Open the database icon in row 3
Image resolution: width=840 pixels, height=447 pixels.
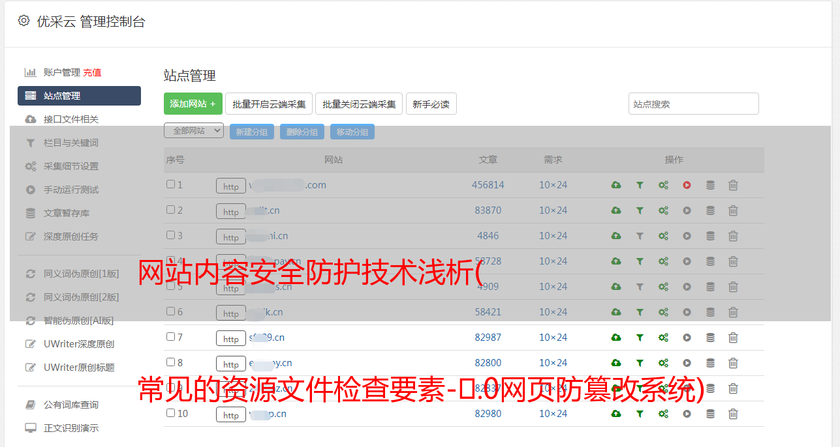click(x=710, y=236)
